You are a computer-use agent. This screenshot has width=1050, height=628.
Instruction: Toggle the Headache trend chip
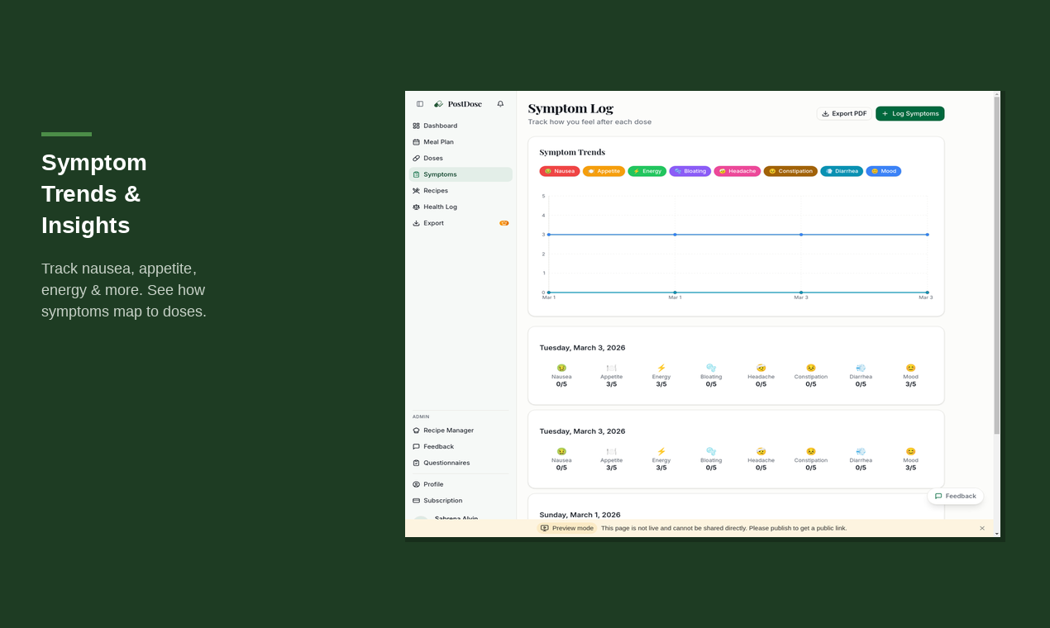[x=737, y=171]
